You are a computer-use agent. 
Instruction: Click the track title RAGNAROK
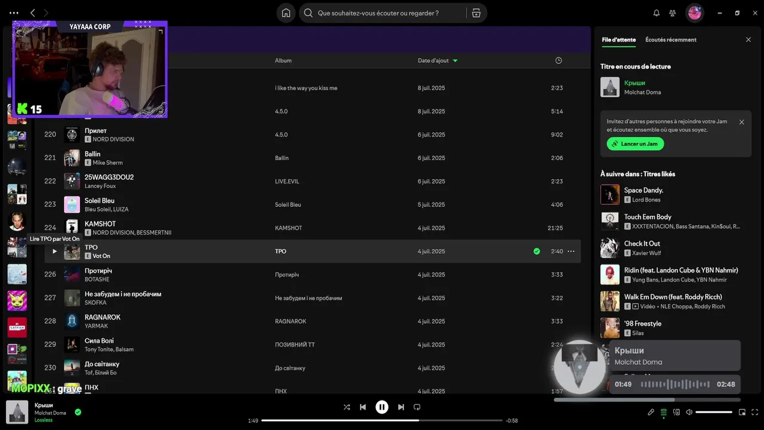pyautogui.click(x=103, y=317)
